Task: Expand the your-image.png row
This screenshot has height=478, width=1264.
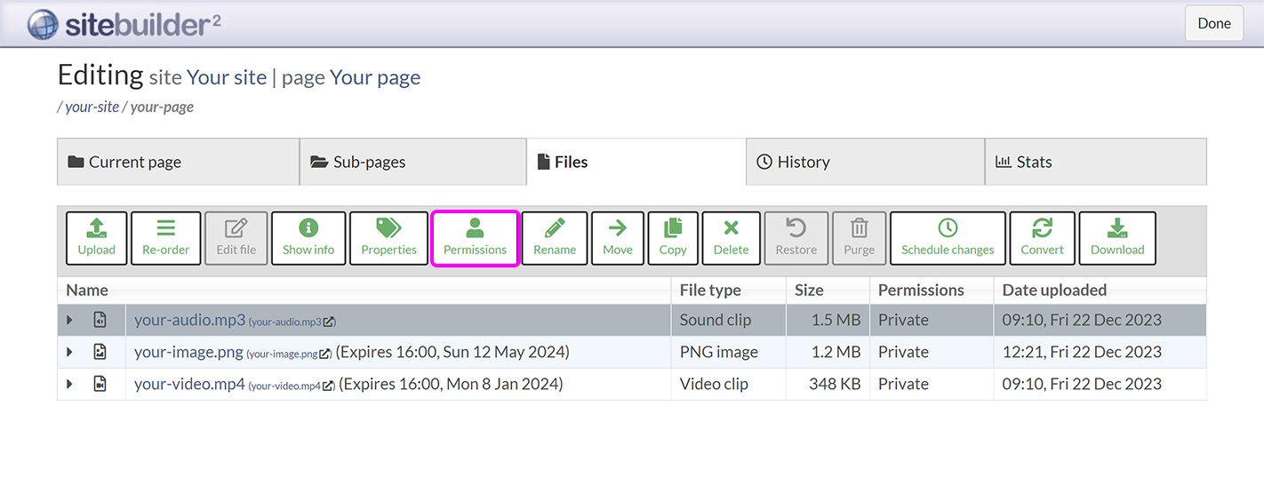Action: pos(70,353)
